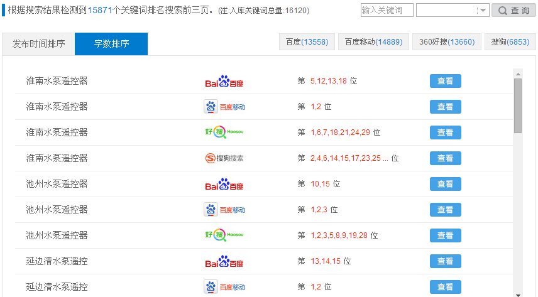Click 查看 for 搜狗搜索 淮南水泵遥控器 row
Viewport: 538px width, 297px height.
pyautogui.click(x=446, y=158)
